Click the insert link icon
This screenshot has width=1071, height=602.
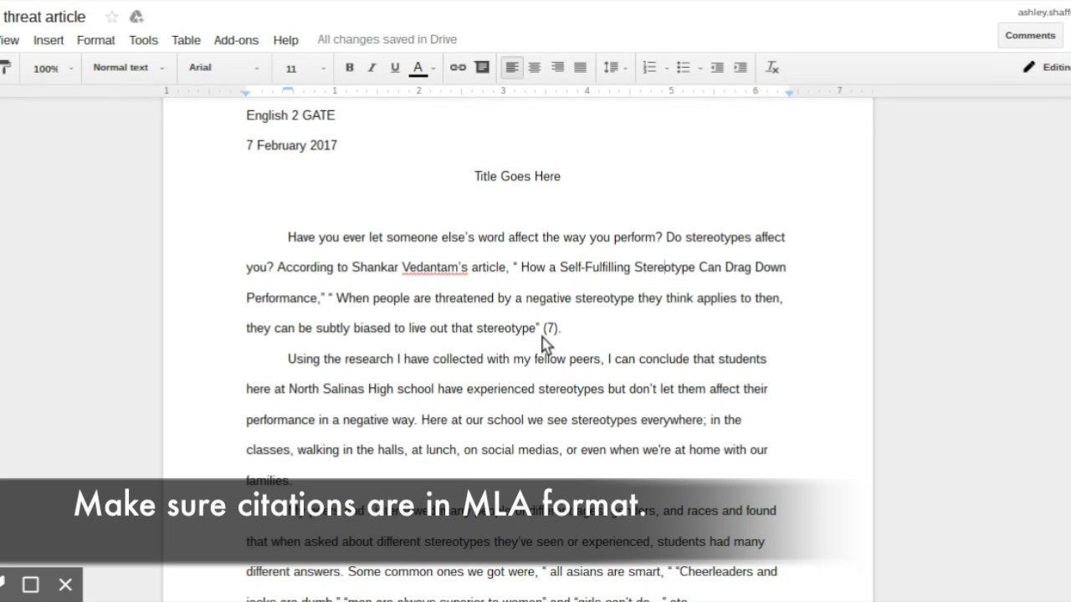pos(458,68)
